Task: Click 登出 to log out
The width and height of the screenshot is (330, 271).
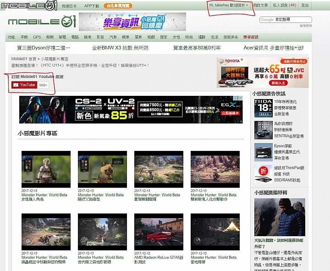Action: [305, 5]
